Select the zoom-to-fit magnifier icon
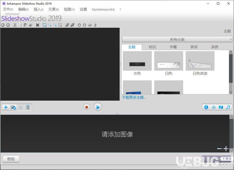Viewport: 234px width, 170px height. pos(44,25)
